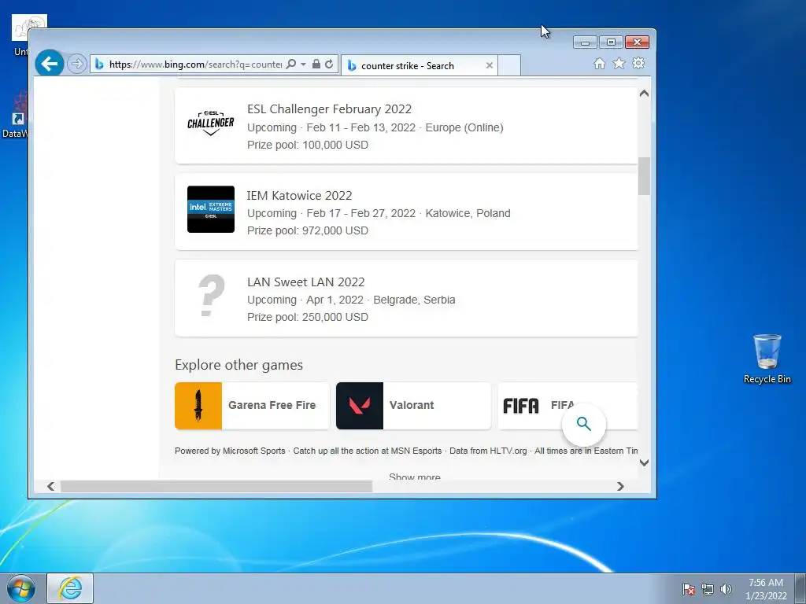
Task: Click the Garena Free Fire knife icon
Action: point(198,405)
